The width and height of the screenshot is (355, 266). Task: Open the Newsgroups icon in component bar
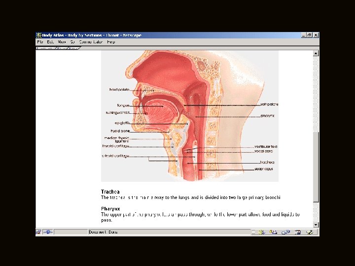pos(285,233)
